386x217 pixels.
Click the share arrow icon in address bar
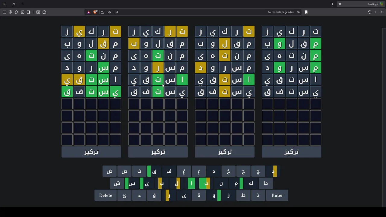coord(103,12)
